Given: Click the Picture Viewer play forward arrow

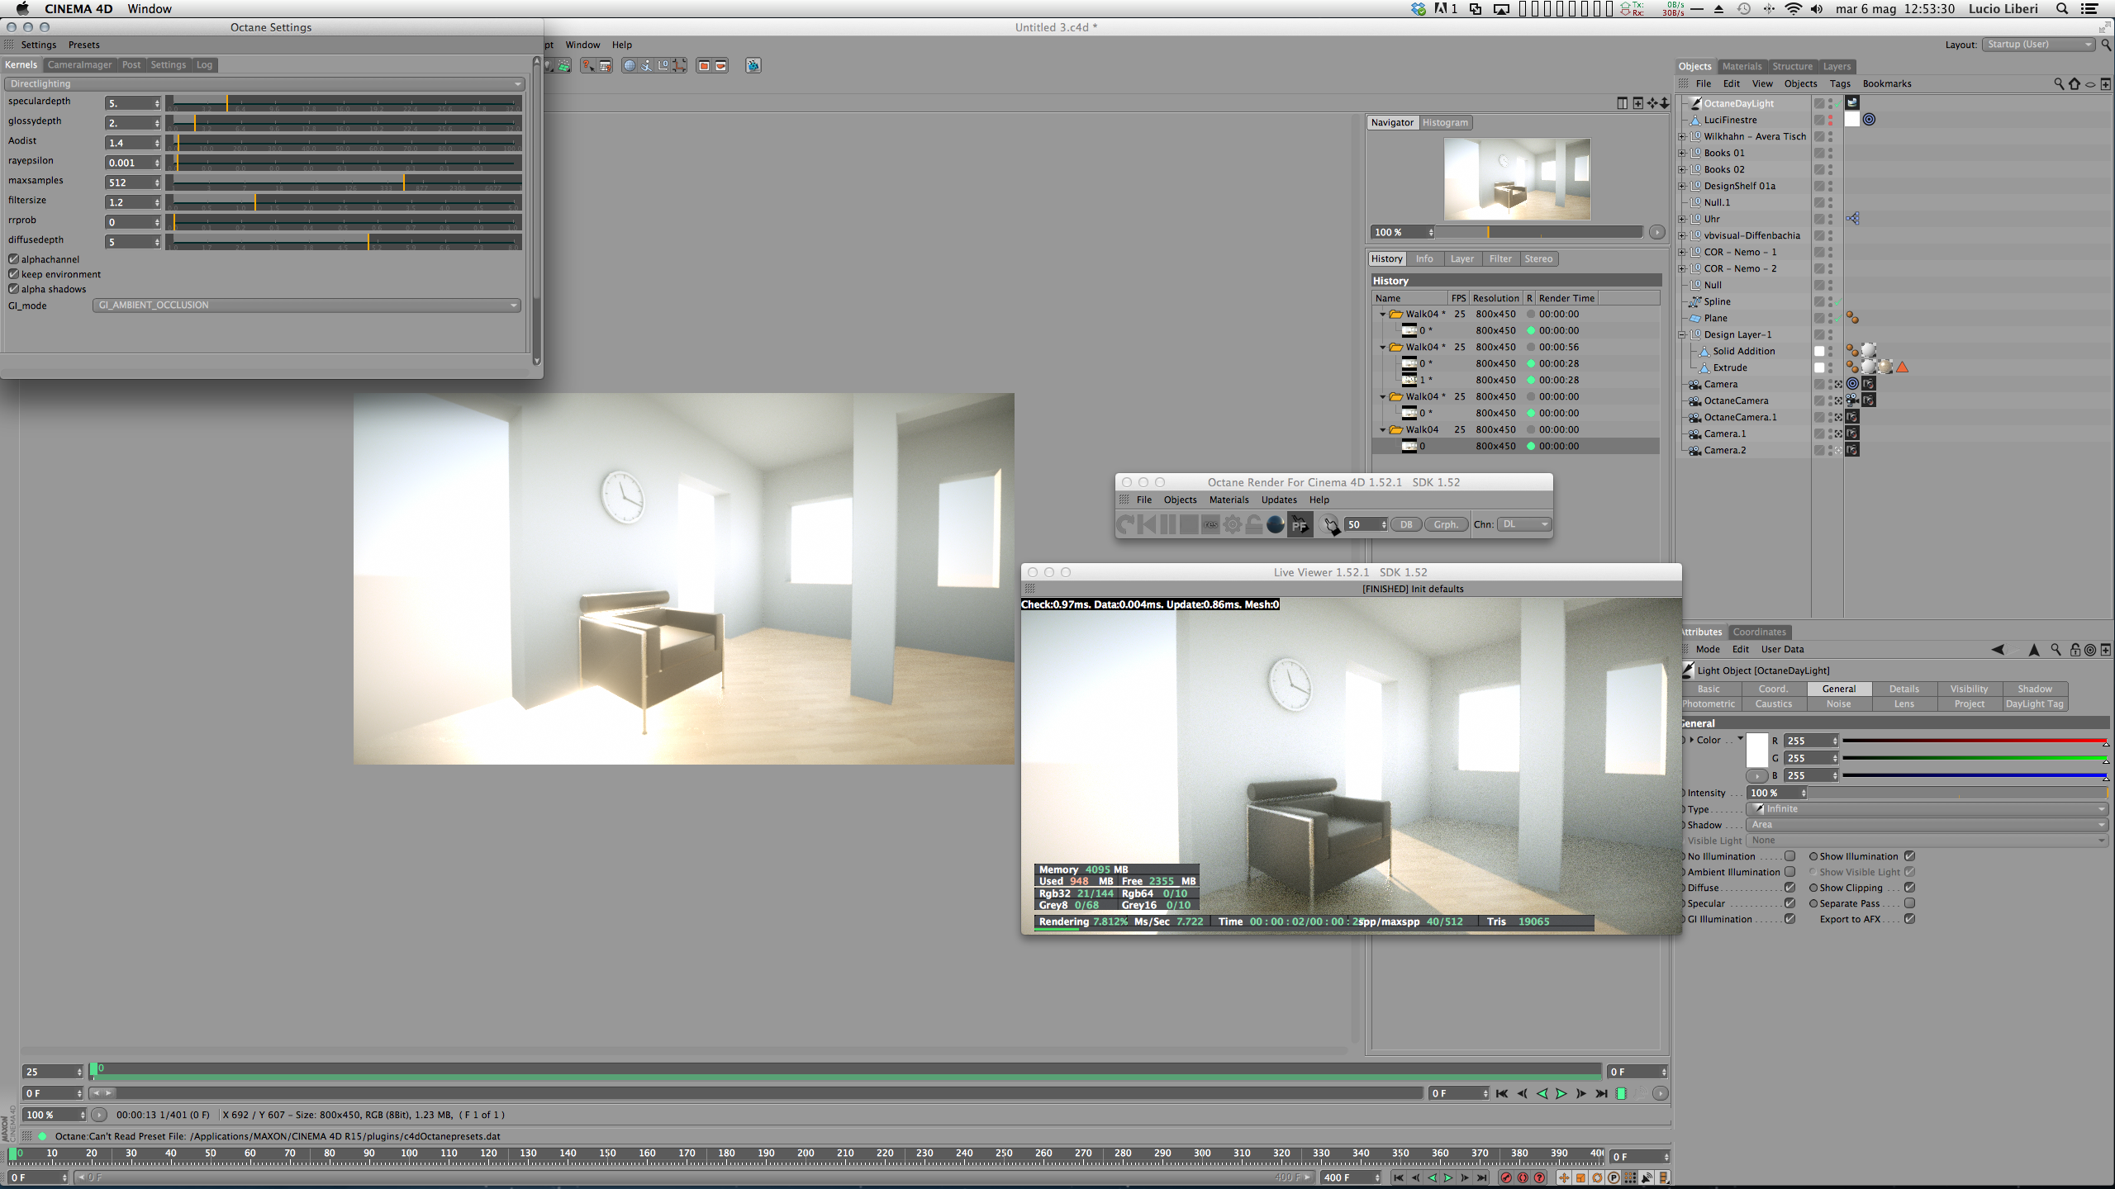Looking at the screenshot, I should point(1561,1093).
